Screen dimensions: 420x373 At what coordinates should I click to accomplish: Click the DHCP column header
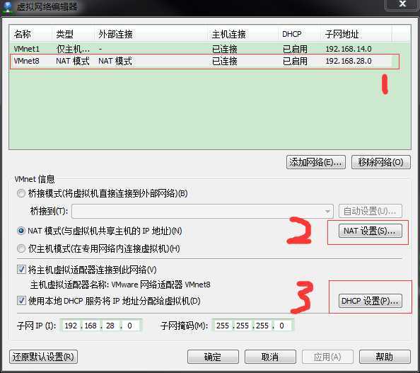pos(299,34)
